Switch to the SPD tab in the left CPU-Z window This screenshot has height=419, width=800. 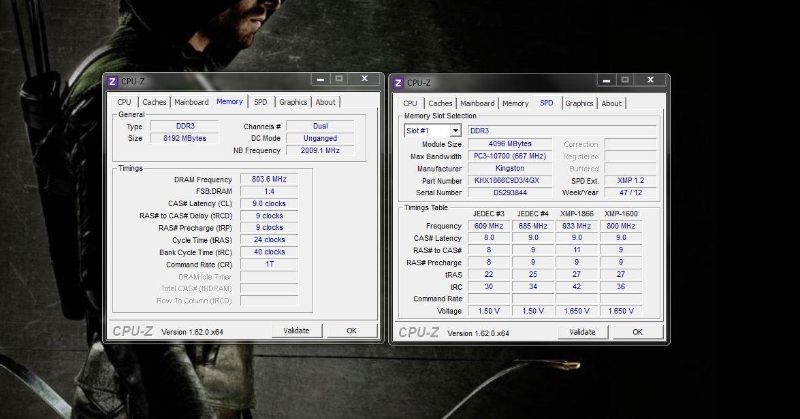point(261,102)
